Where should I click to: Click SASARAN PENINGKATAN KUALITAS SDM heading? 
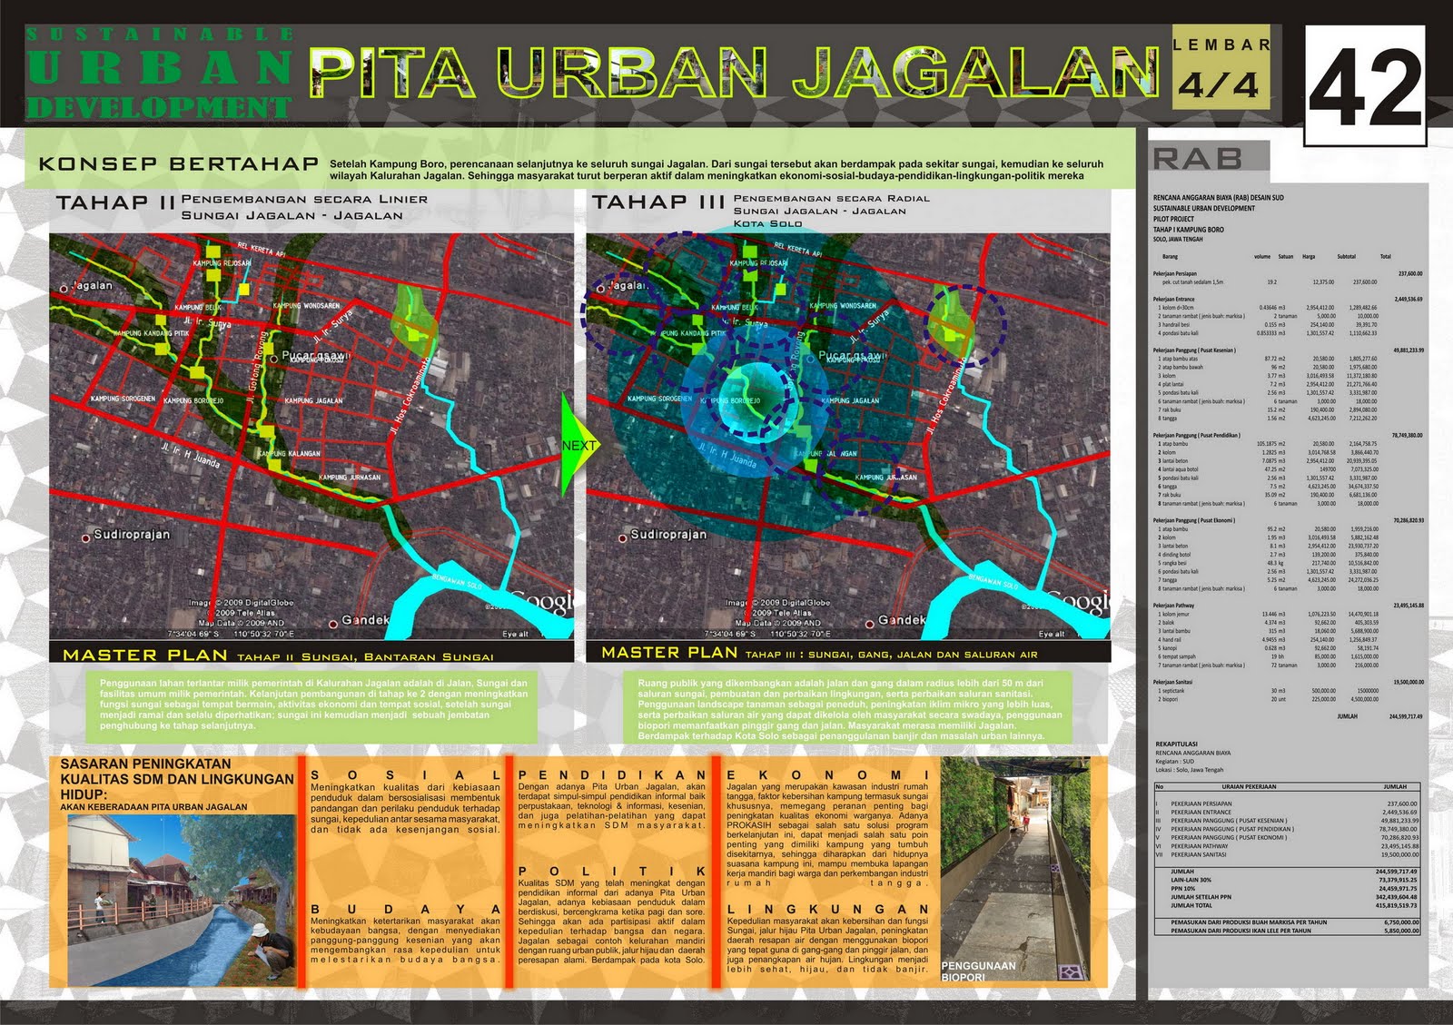pos(176,779)
